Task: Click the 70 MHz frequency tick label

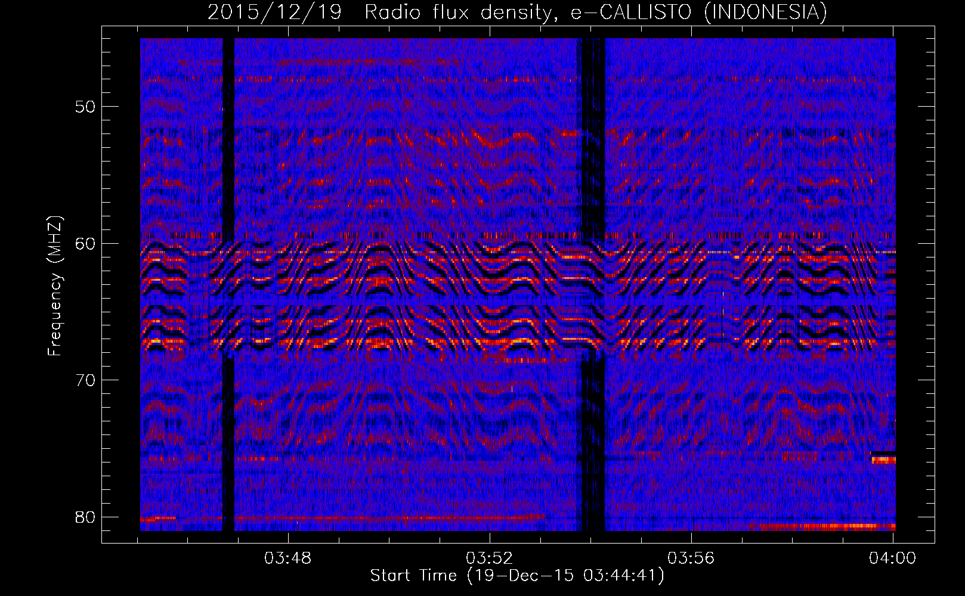Action: coord(86,380)
